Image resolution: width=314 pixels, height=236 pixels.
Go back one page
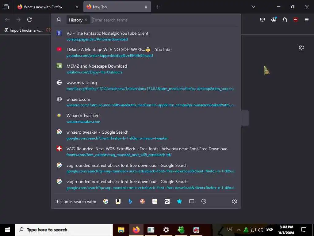tap(7, 20)
